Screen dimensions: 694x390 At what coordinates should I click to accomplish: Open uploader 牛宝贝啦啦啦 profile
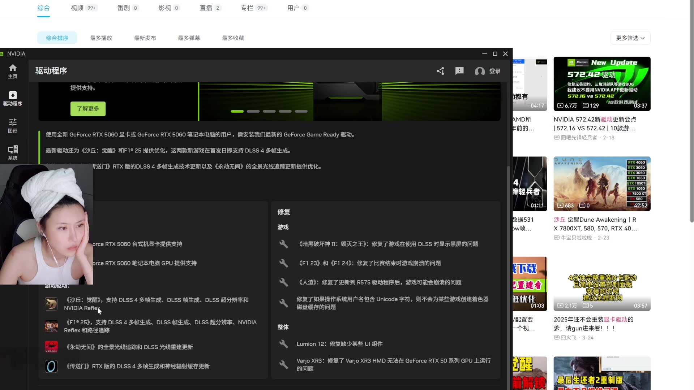click(576, 238)
